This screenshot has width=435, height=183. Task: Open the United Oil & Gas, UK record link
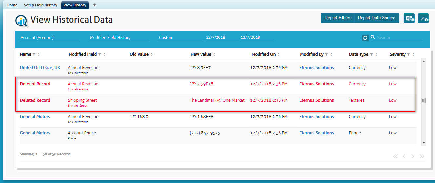tap(40, 68)
